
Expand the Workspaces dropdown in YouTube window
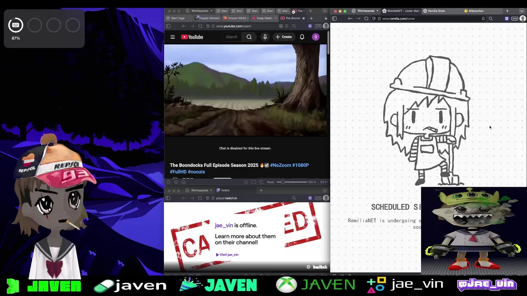click(x=199, y=11)
